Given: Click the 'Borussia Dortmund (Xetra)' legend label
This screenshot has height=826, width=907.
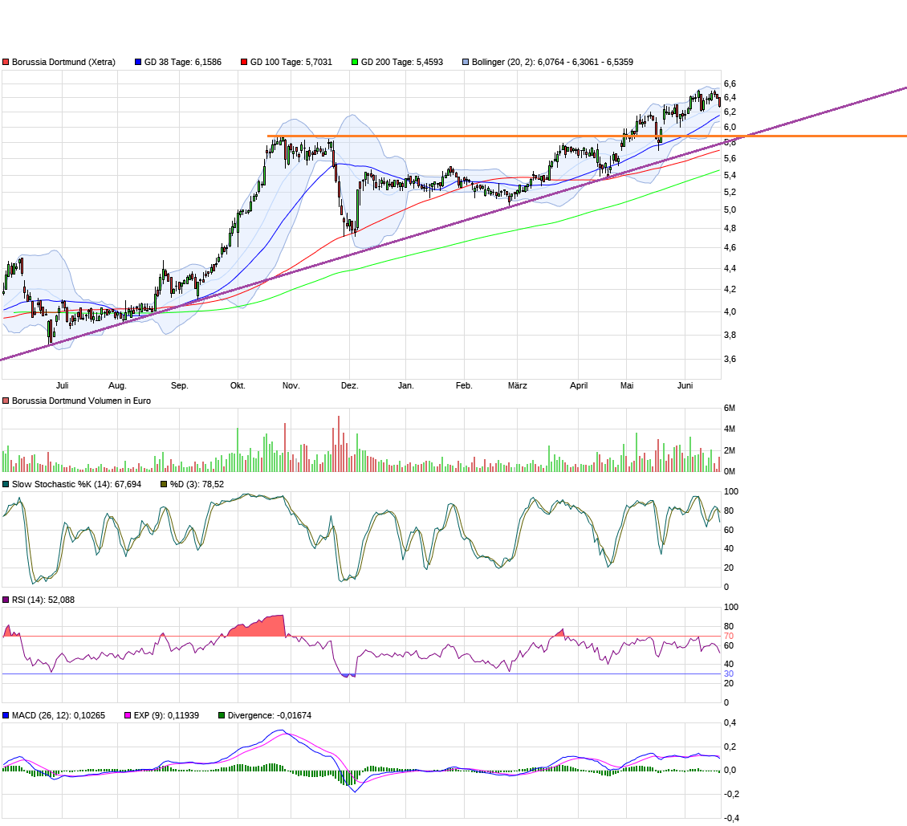Looking at the screenshot, I should click(x=63, y=62).
